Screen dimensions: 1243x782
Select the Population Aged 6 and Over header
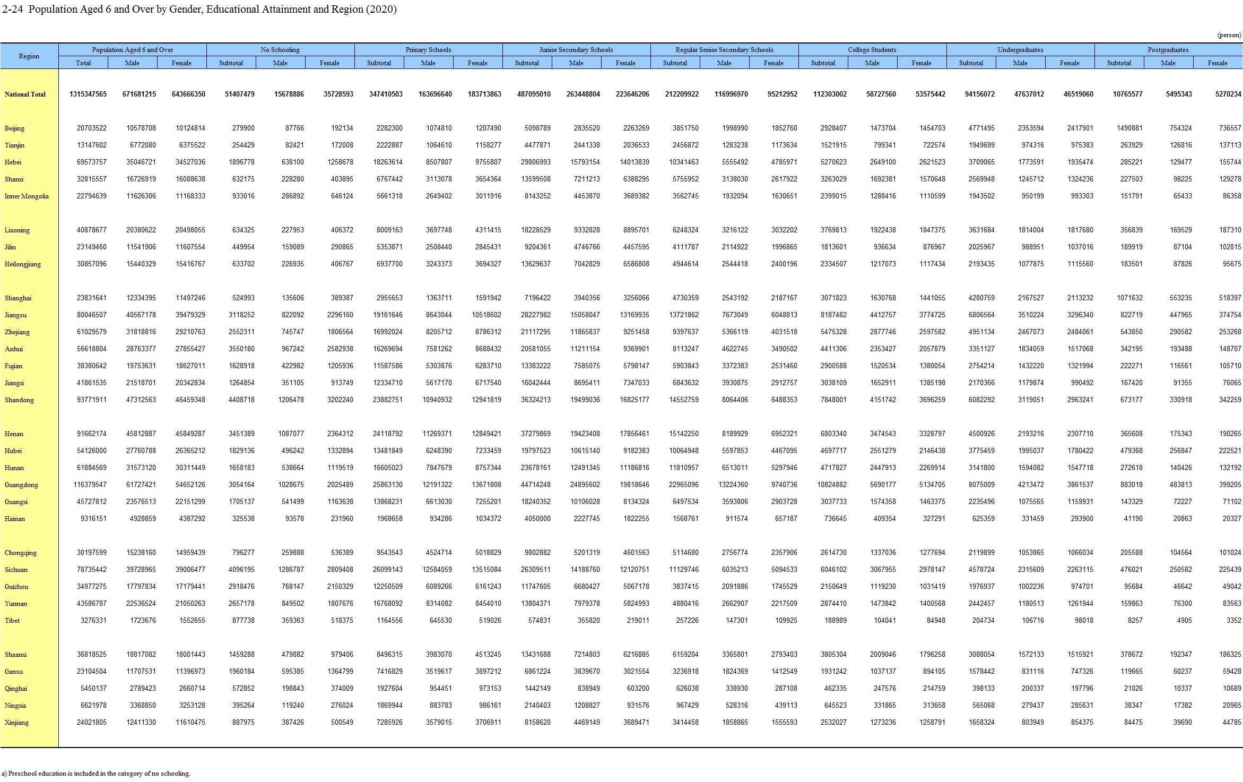click(132, 50)
